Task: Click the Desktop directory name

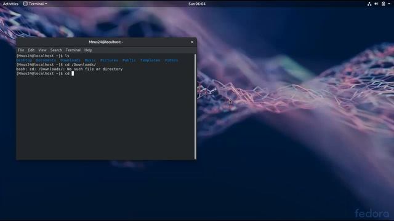Action: click(24, 60)
